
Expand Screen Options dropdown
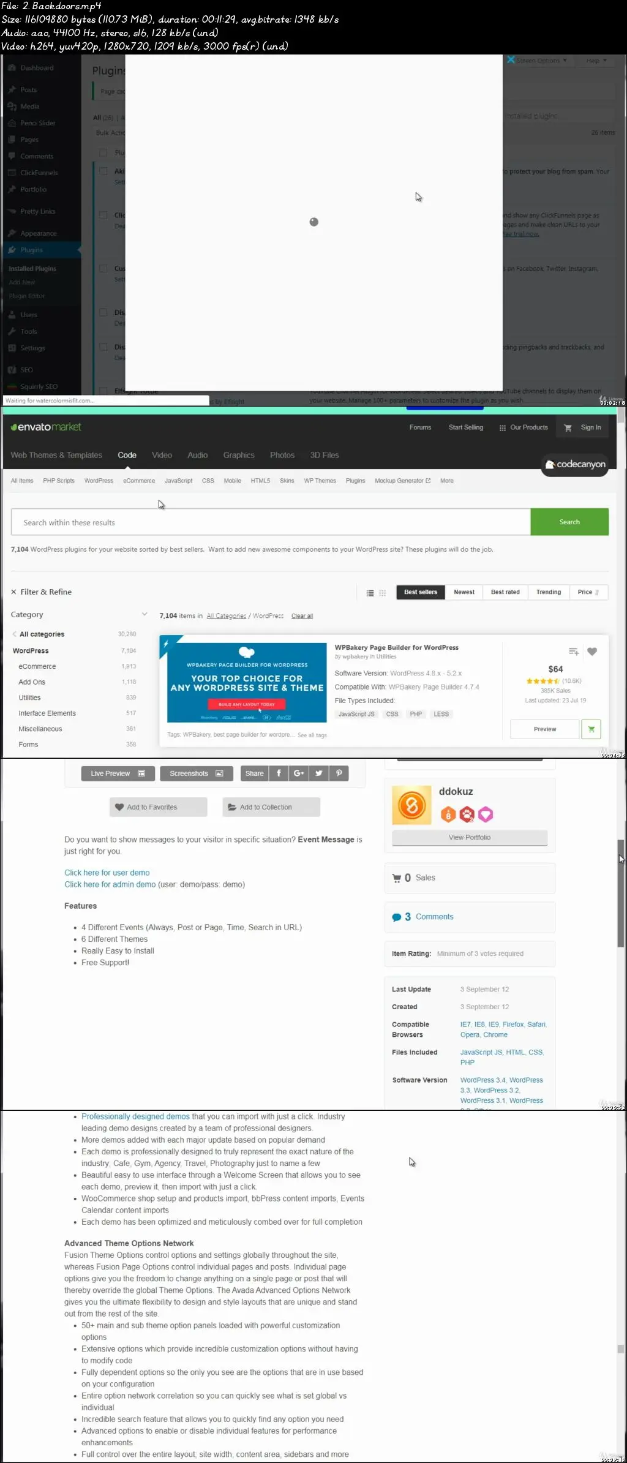541,61
